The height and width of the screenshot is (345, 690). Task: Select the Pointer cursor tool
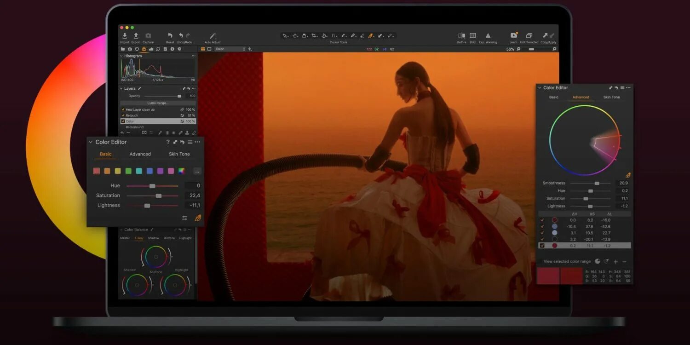click(285, 35)
